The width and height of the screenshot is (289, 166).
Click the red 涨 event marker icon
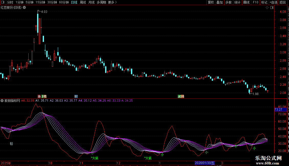pyautogui.click(x=39, y=97)
